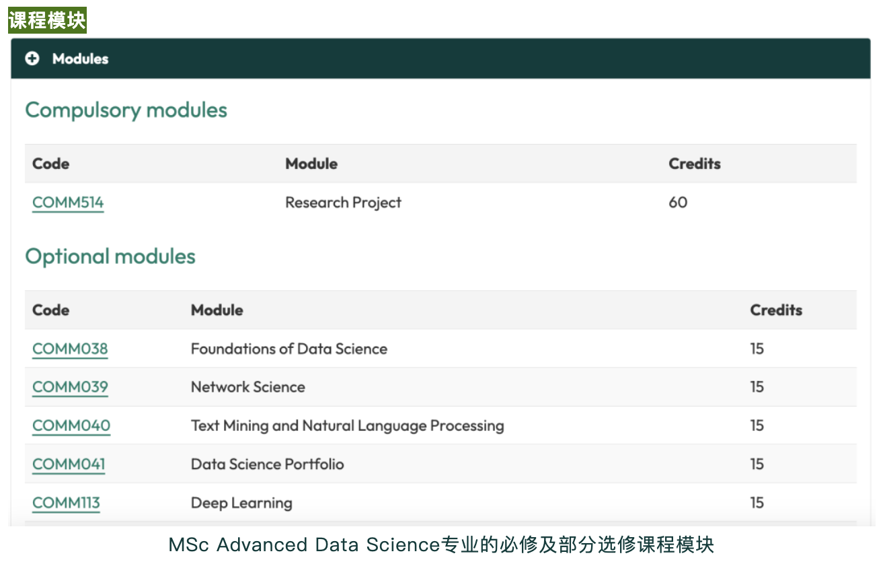This screenshot has width=885, height=564.
Task: Click the Optional modules heading
Action: point(110,256)
